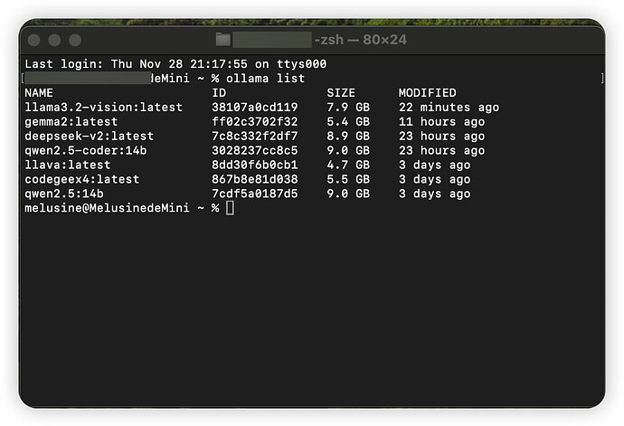The image size is (624, 426).
Task: Click the close window button
Action: point(34,40)
